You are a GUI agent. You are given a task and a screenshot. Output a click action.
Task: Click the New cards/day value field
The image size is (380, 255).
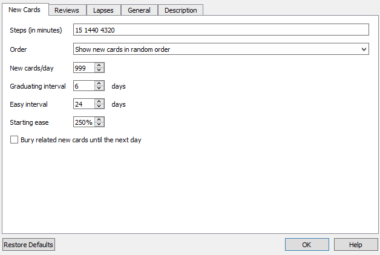click(x=84, y=68)
